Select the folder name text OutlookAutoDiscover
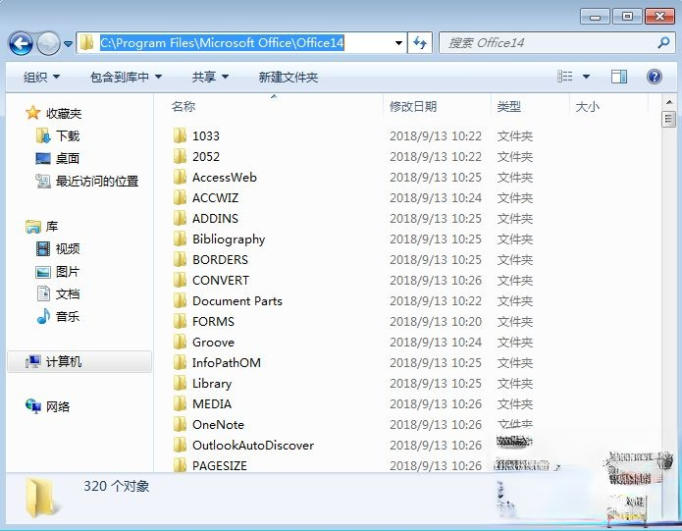Viewport: 682px width, 531px height. pyautogui.click(x=253, y=445)
